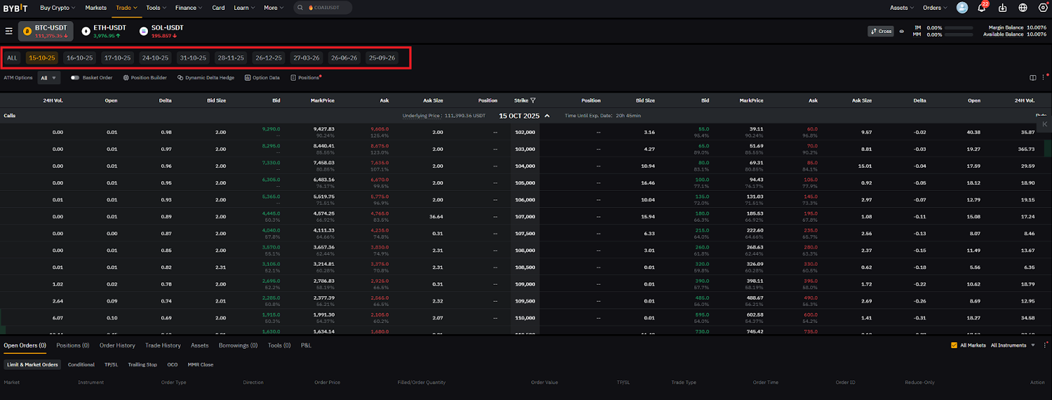Open notifications bell with 22 badge
Viewport: 1052px width, 400px height.
click(982, 8)
